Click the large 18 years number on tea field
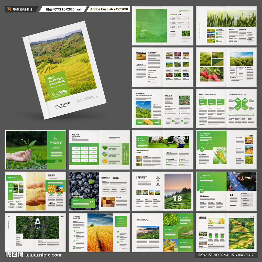 tap(178, 199)
